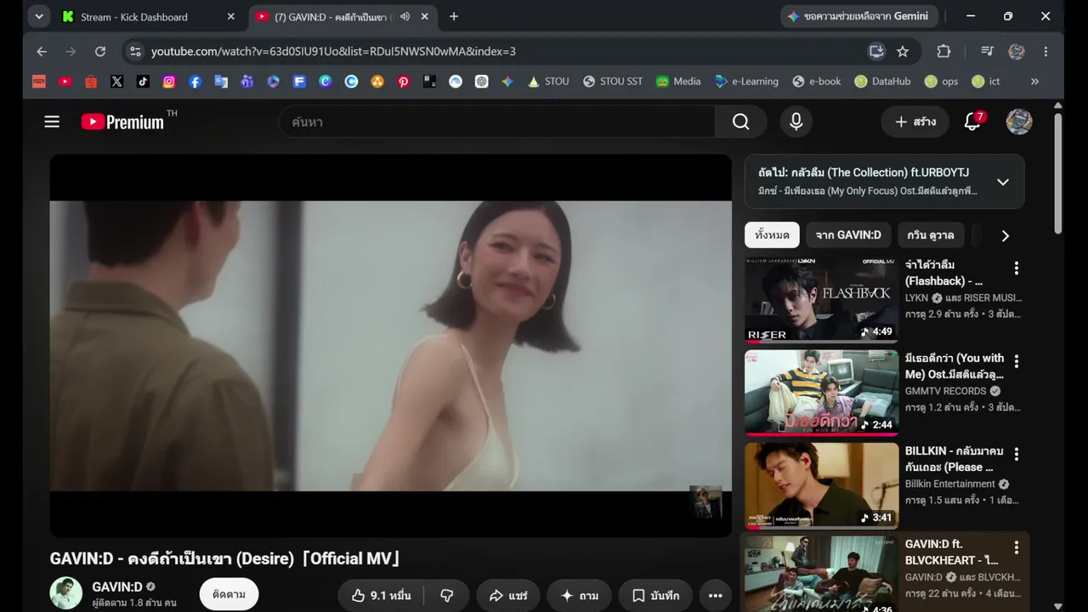
Task: Open the YouTube account avatar menu
Action: pos(1019,122)
